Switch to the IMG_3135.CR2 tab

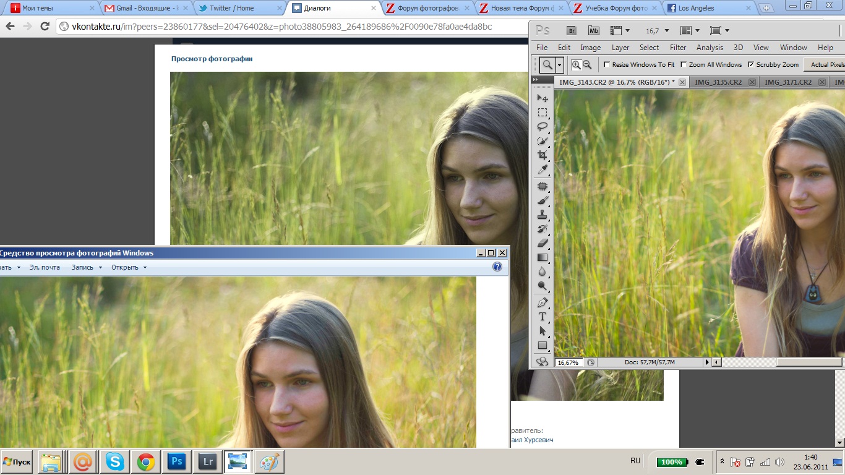click(718, 82)
